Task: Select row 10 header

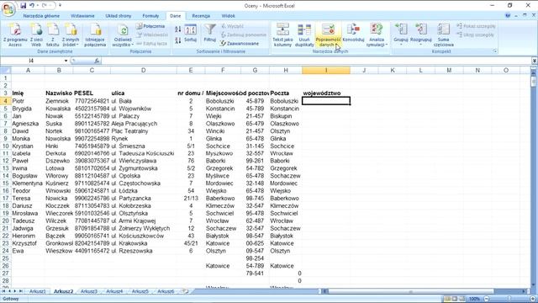Action: coord(5,146)
